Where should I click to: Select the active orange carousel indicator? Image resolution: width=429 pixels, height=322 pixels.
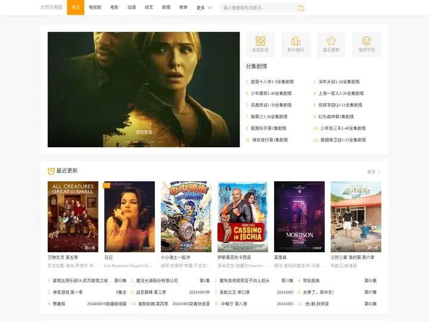coord(135,142)
